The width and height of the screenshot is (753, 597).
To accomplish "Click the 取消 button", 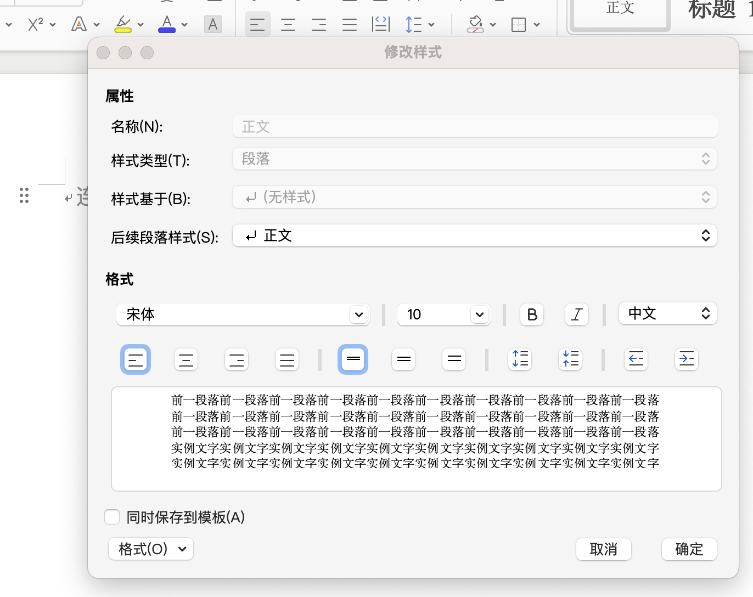I will 604,549.
